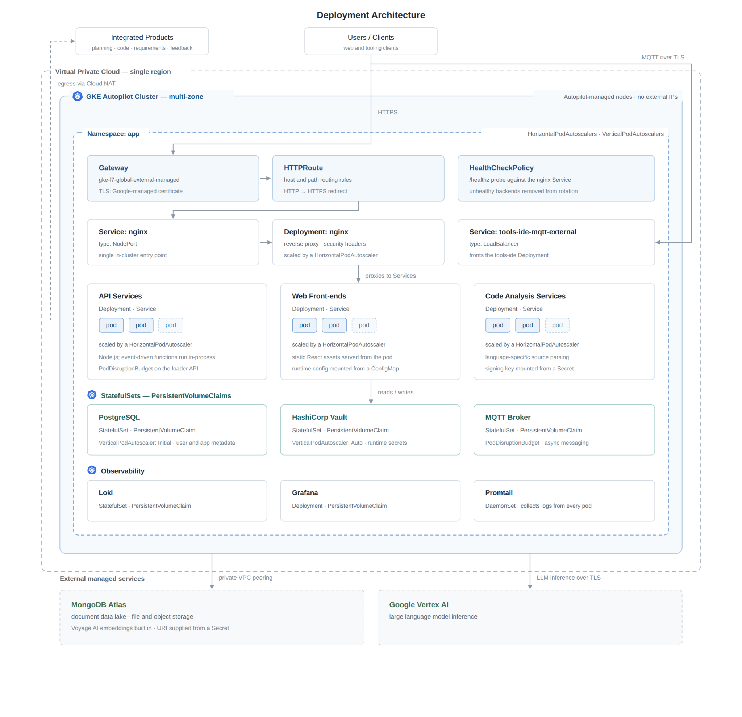This screenshot has width=742, height=717.
Task: Click 'type: LoadBalancer' text
Action: pyautogui.click(x=494, y=244)
